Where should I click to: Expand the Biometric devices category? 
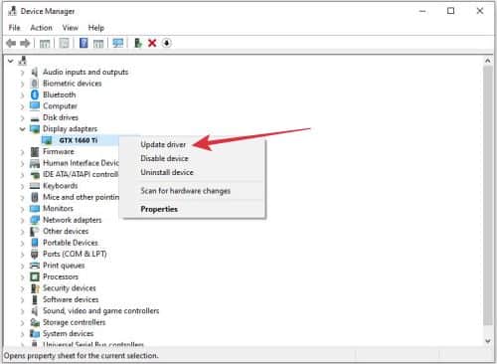22,84
